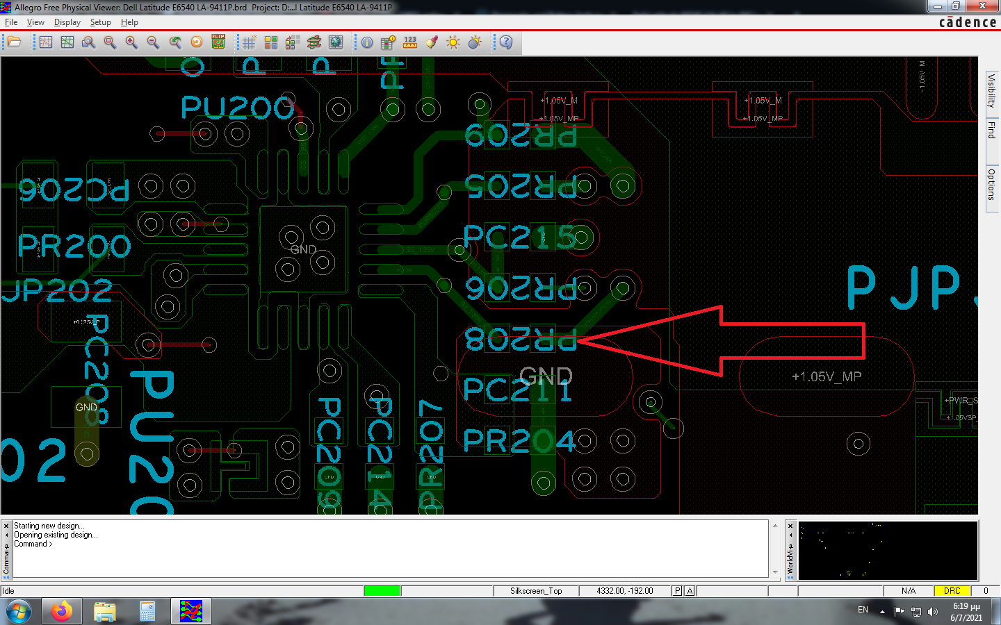Open Windows Explorer from the taskbar
Image resolution: width=1001 pixels, height=625 pixels.
tap(105, 612)
